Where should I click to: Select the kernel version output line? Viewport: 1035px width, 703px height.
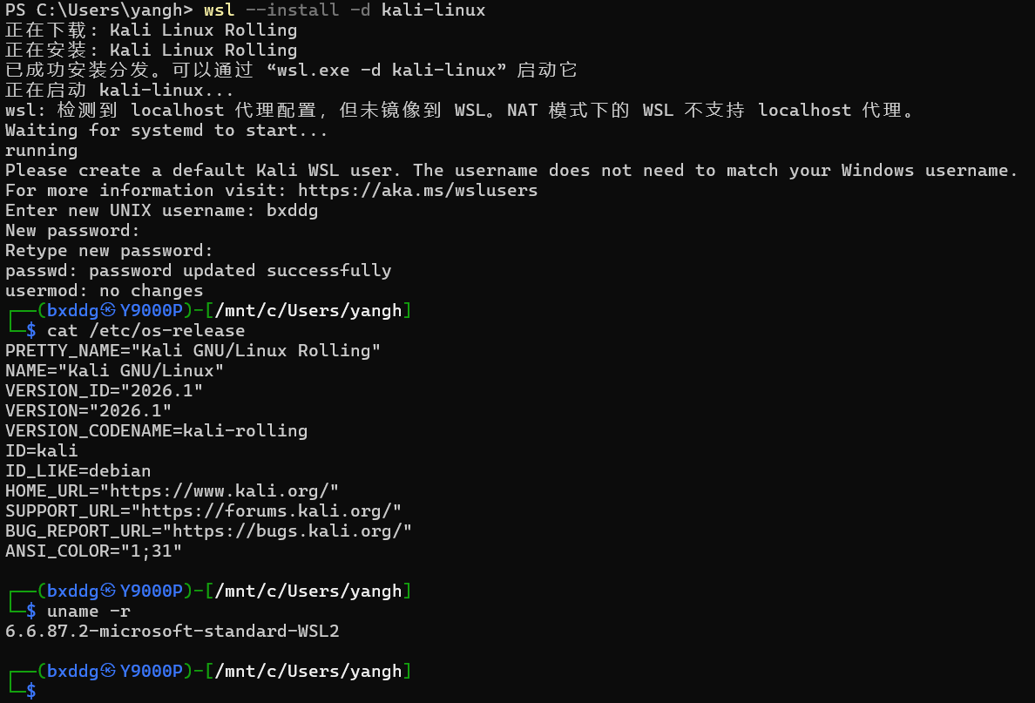pos(172,632)
